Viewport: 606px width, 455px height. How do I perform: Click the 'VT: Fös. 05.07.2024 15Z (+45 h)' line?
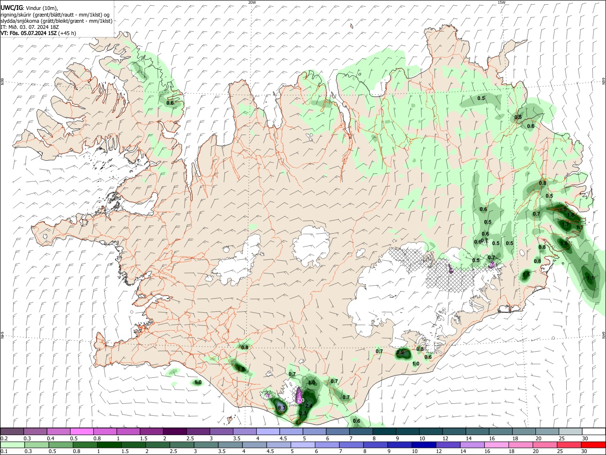coord(38,33)
